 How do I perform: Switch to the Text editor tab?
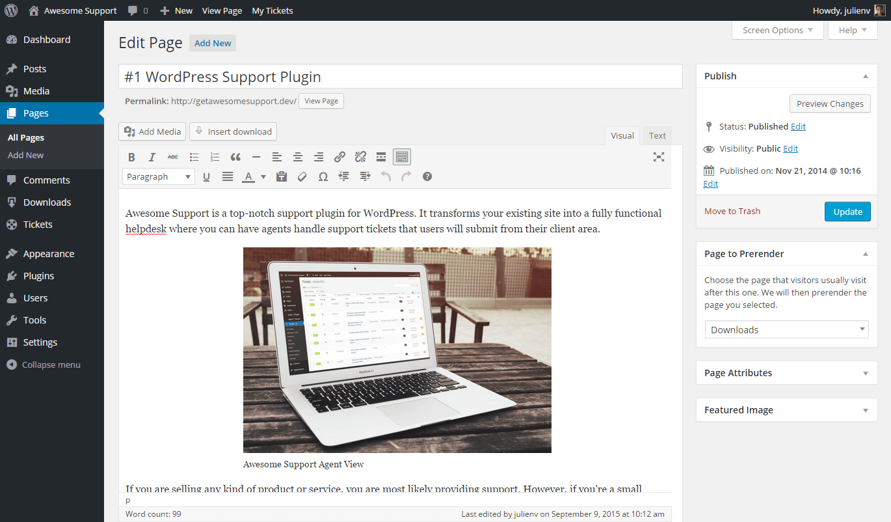point(658,135)
